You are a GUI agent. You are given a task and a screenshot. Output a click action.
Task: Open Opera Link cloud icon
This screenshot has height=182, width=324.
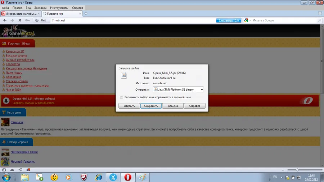coord(12,170)
